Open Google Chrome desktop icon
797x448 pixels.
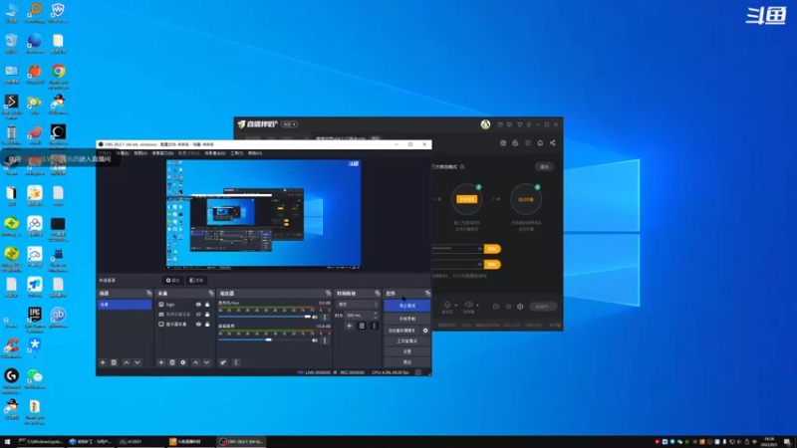[58, 71]
